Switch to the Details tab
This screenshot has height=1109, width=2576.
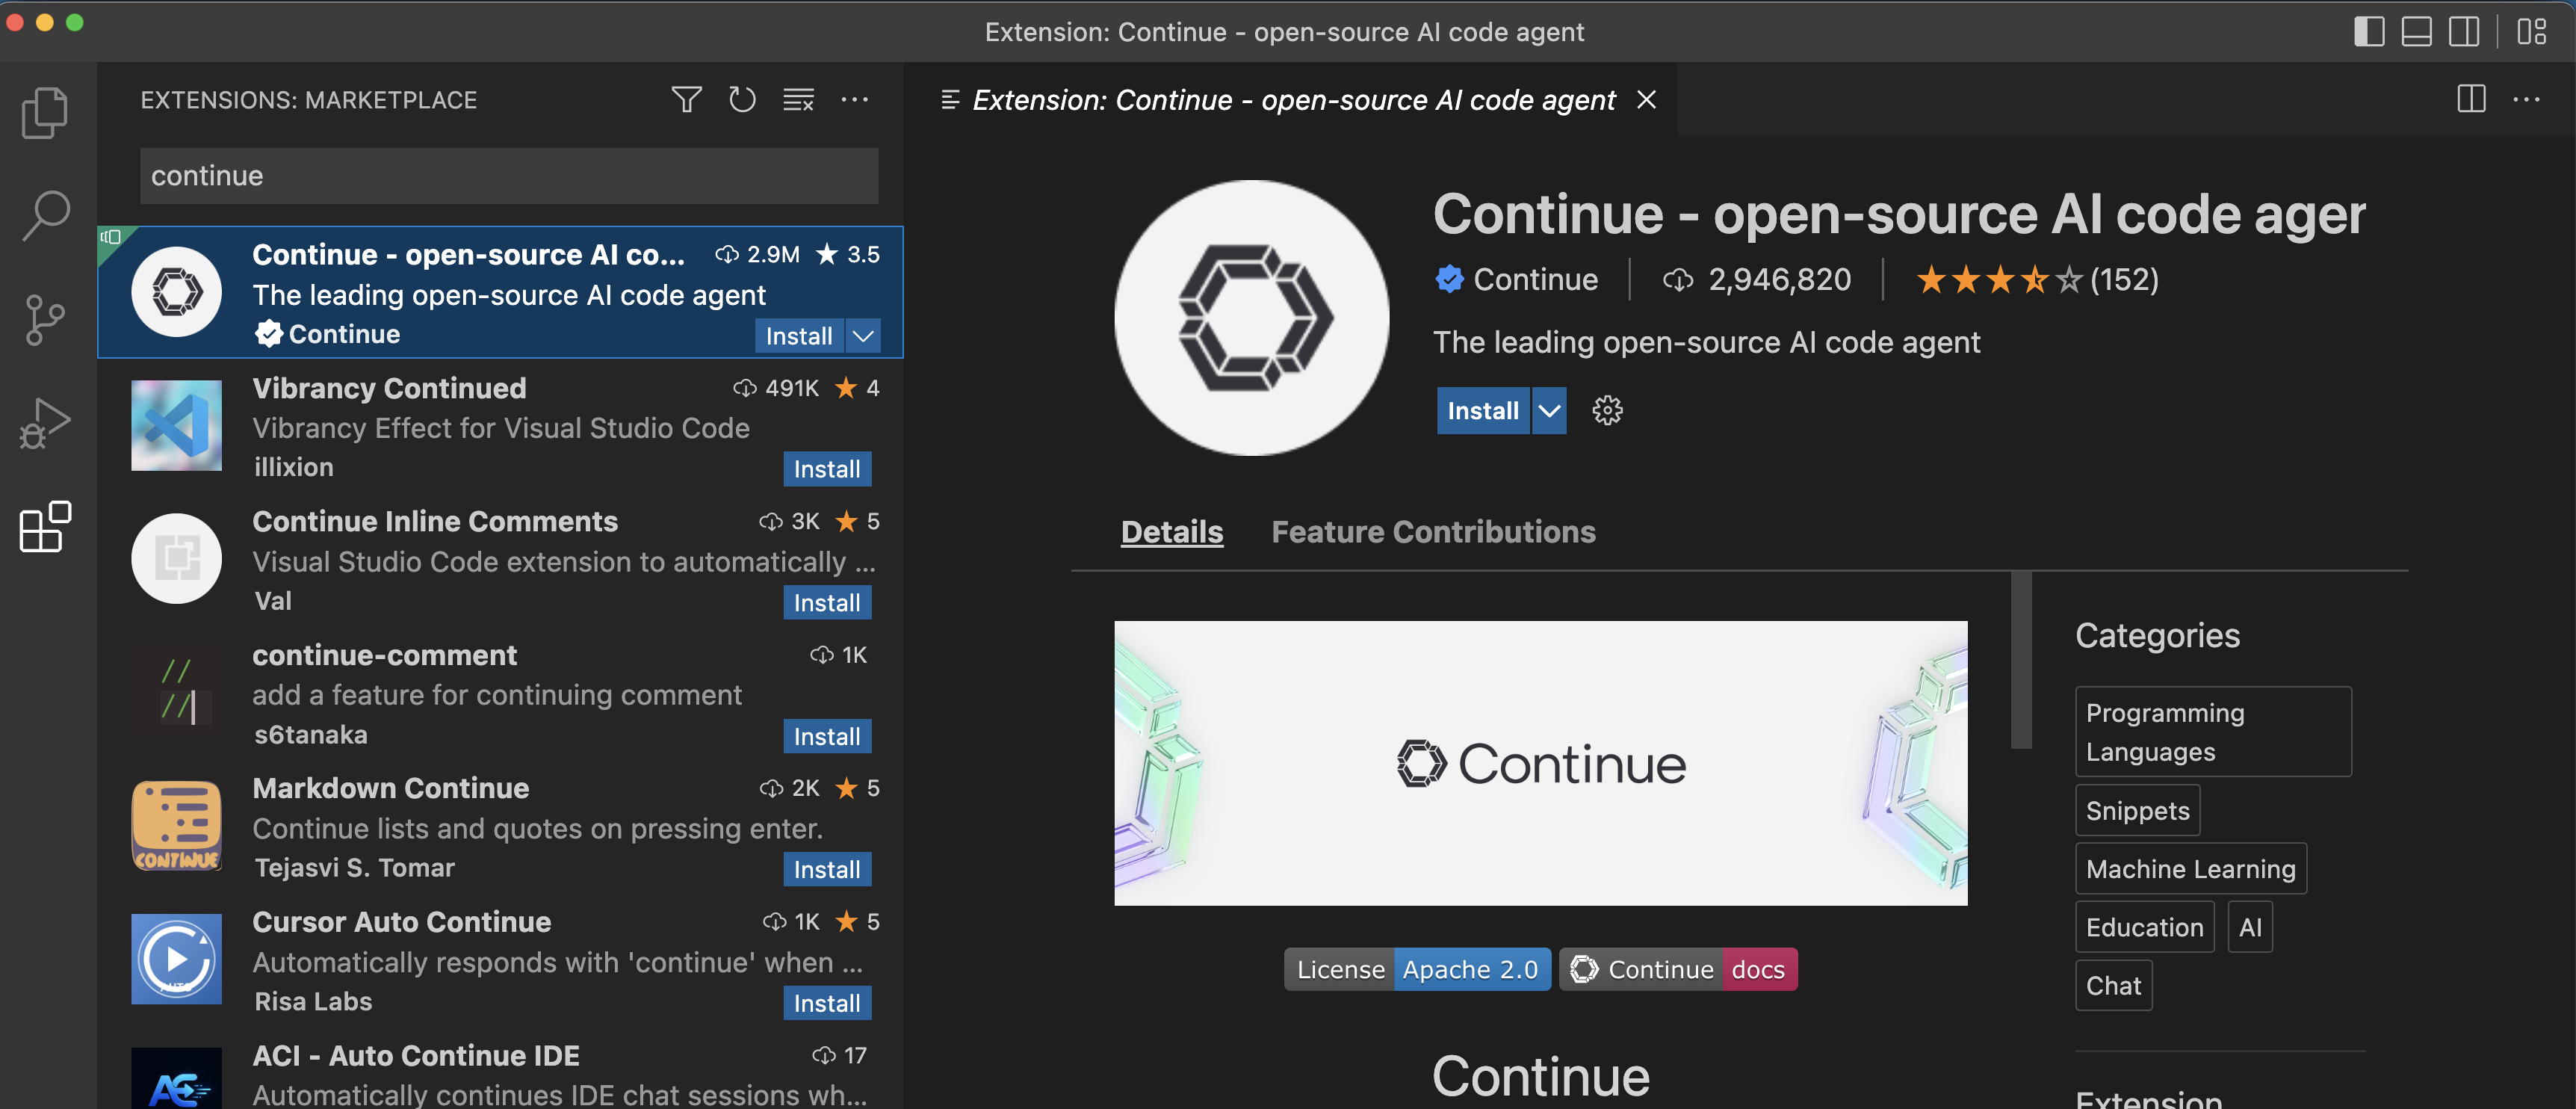pyautogui.click(x=1172, y=532)
